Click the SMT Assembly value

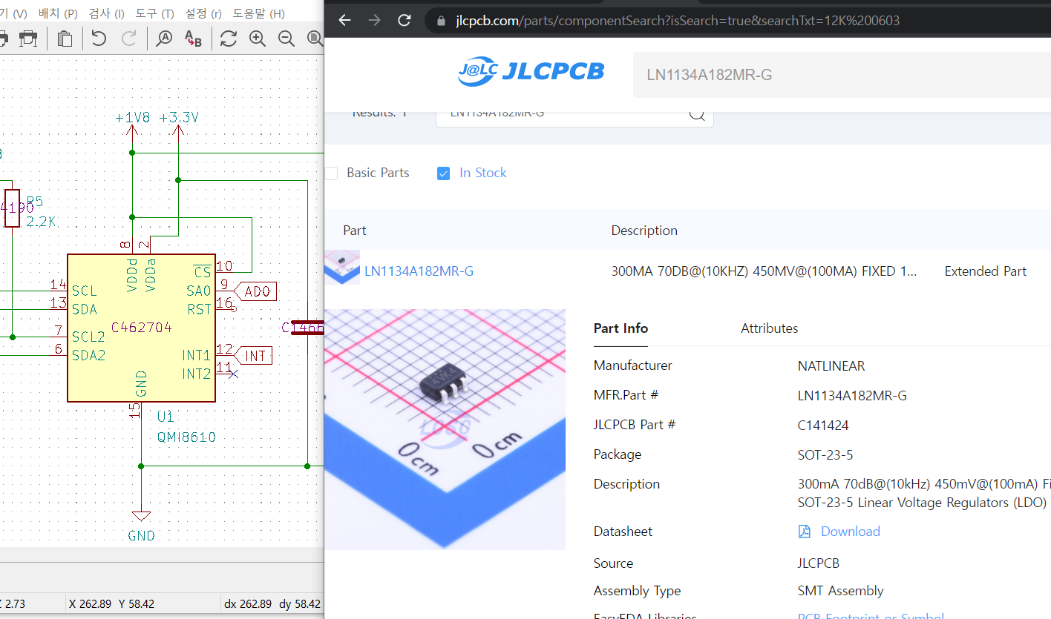[x=840, y=591]
